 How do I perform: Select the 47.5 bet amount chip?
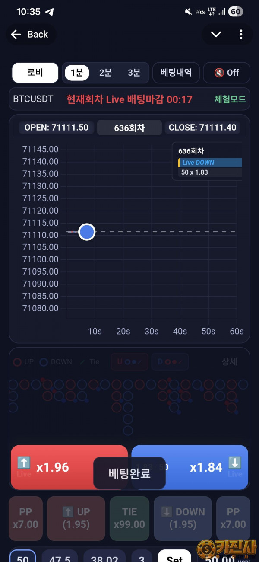(59, 558)
